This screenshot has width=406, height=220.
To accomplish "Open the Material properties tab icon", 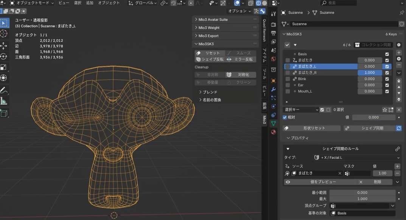I will point(274,132).
